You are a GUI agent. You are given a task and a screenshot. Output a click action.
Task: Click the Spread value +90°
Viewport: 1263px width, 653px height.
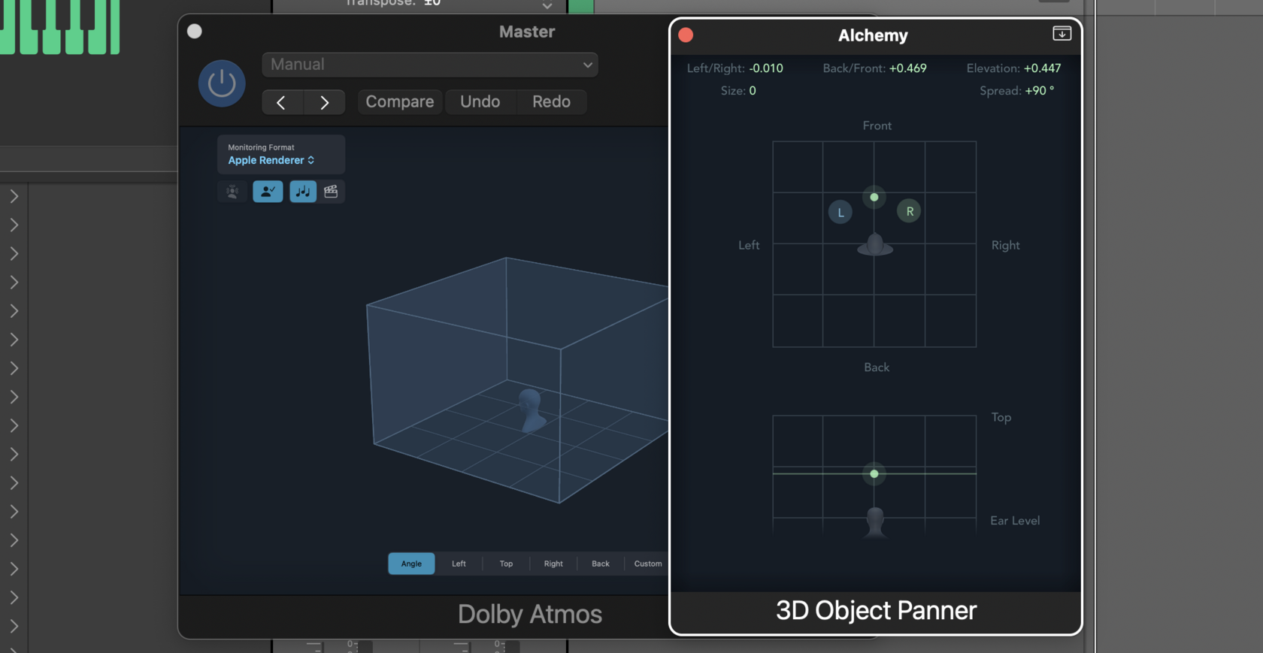1040,91
